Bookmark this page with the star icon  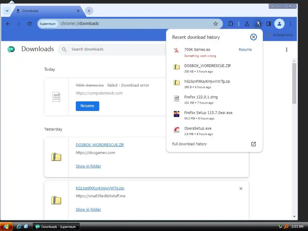coord(215,24)
